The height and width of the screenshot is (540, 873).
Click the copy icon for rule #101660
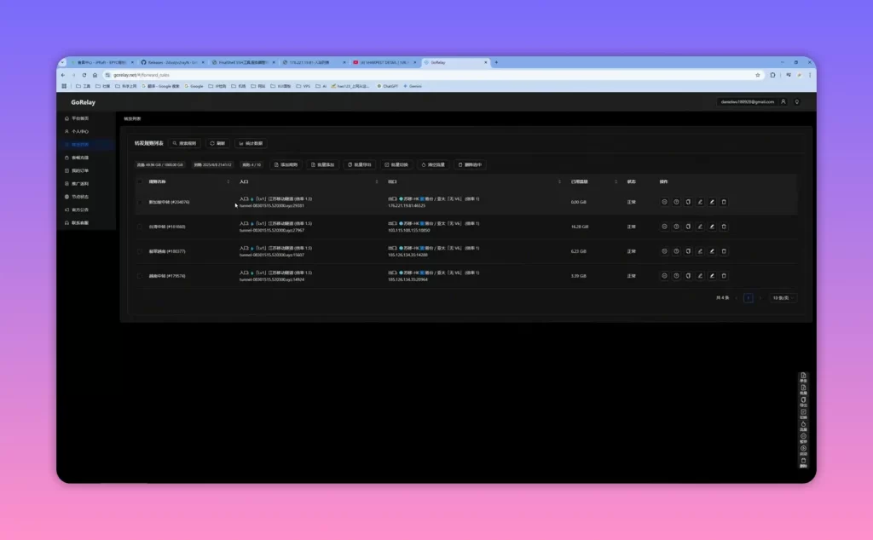688,227
